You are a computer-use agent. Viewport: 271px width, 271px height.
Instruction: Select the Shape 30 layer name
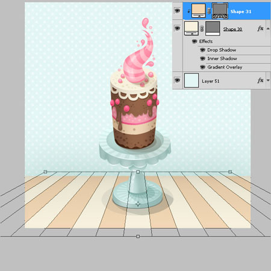click(x=232, y=29)
